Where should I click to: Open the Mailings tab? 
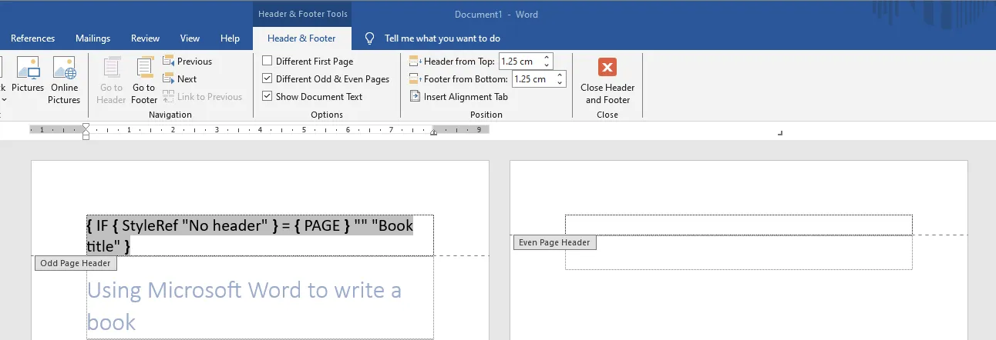[93, 38]
